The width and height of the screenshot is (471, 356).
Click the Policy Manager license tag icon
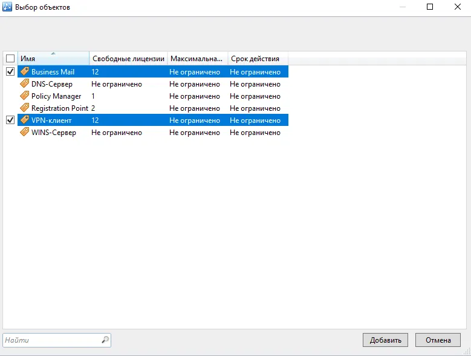(x=25, y=96)
